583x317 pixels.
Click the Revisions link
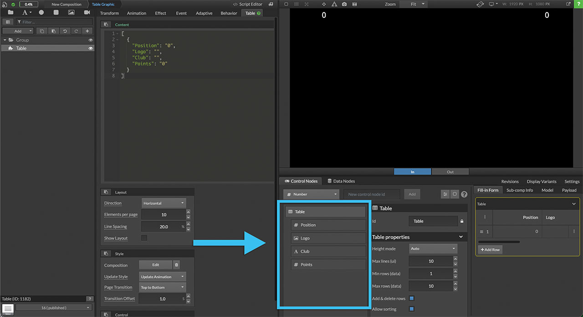[510, 181]
